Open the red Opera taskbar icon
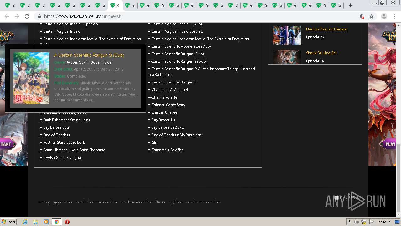 [67, 222]
